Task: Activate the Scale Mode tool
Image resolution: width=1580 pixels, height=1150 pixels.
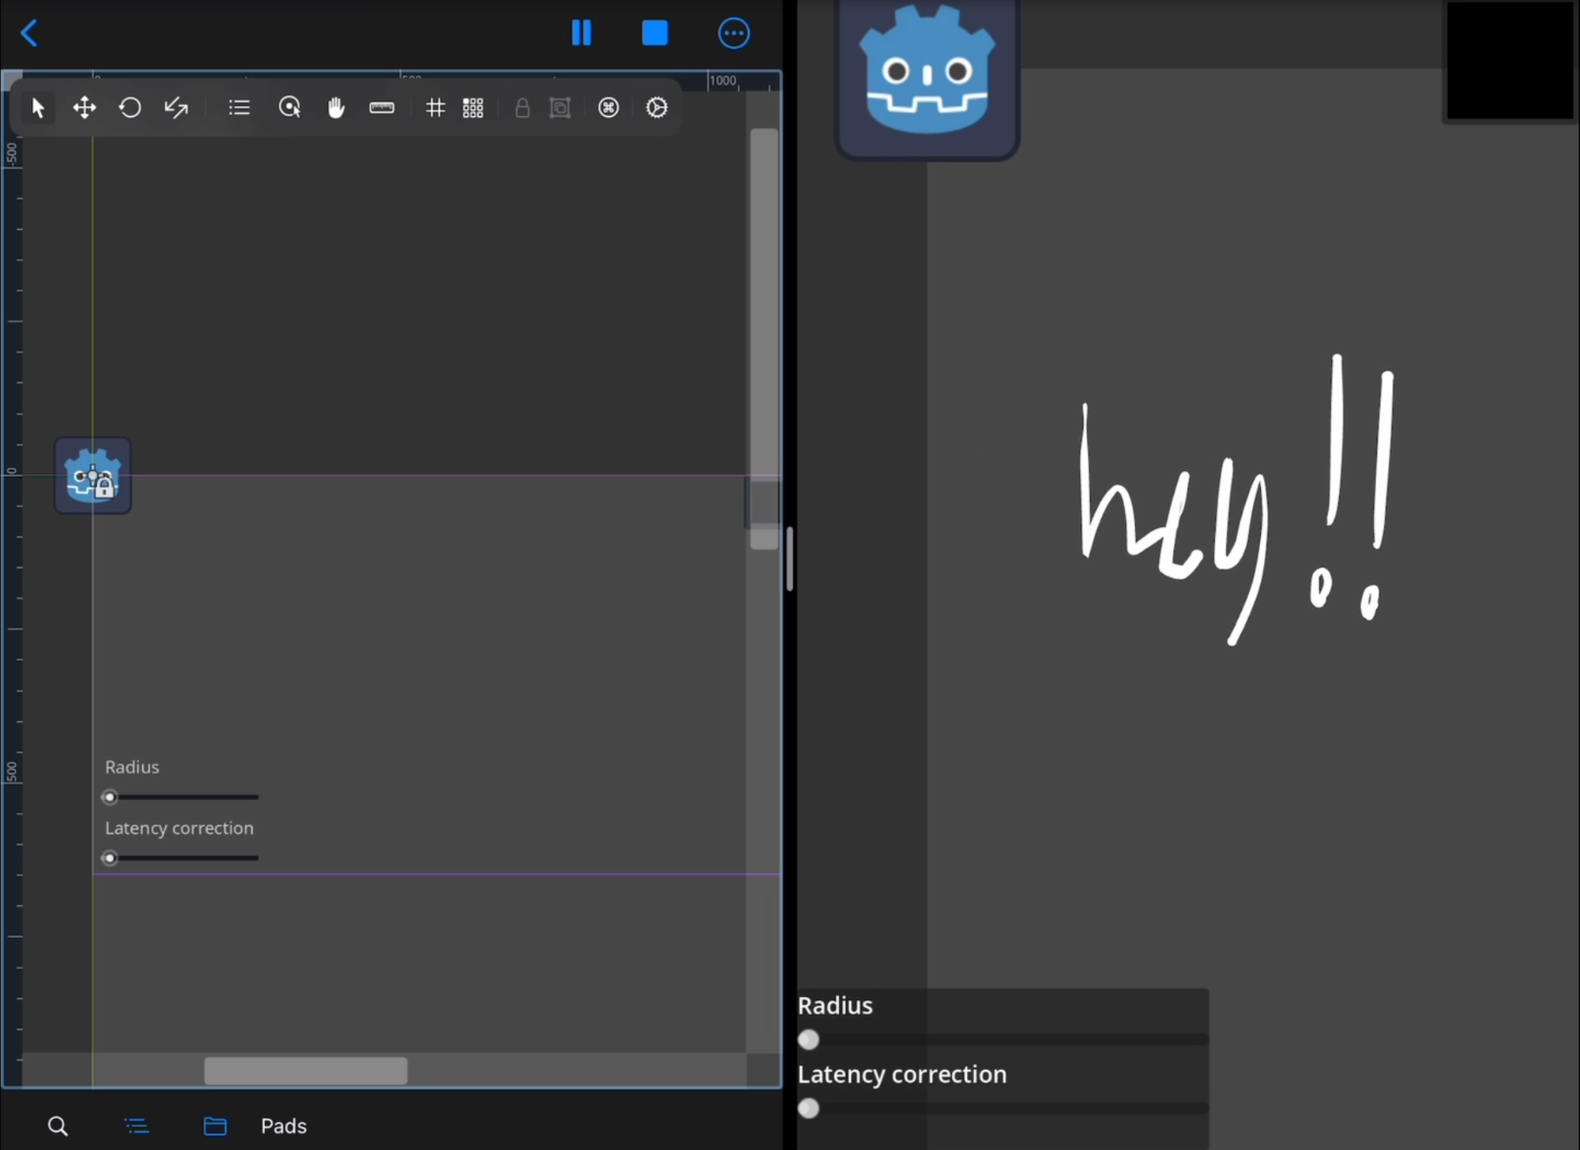Action: tap(176, 107)
